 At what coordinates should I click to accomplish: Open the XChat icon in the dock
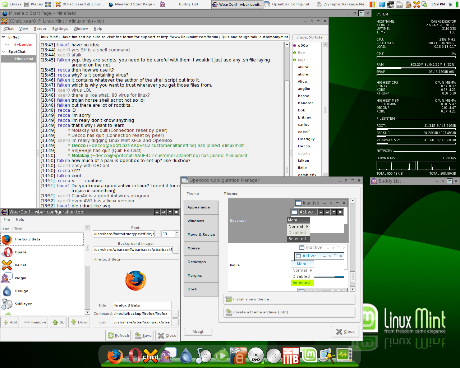pyautogui.click(x=151, y=356)
